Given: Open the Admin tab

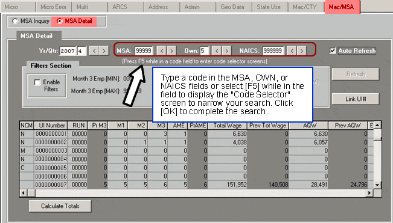Looking at the screenshot, I should point(198,7).
